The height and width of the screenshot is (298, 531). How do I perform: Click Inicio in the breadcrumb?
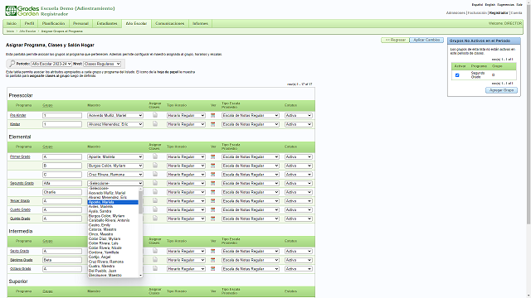coord(10,31)
